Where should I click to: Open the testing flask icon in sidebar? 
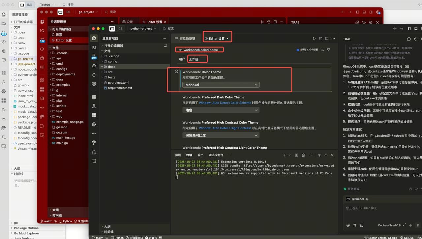pos(94,106)
